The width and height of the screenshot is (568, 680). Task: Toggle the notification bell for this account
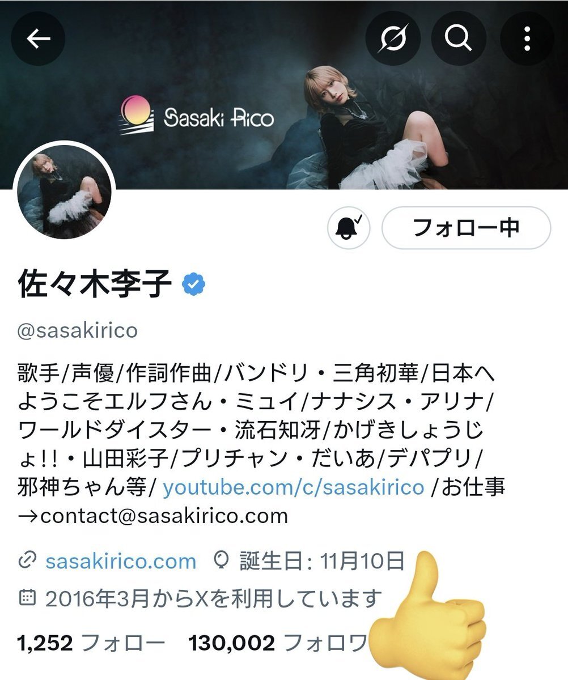point(349,228)
